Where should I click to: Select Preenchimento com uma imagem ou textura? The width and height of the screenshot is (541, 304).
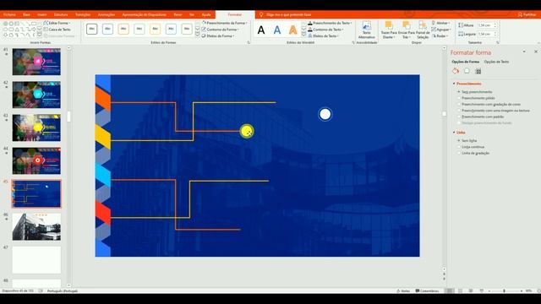(x=493, y=111)
